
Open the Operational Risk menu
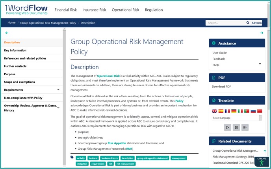click(126, 10)
